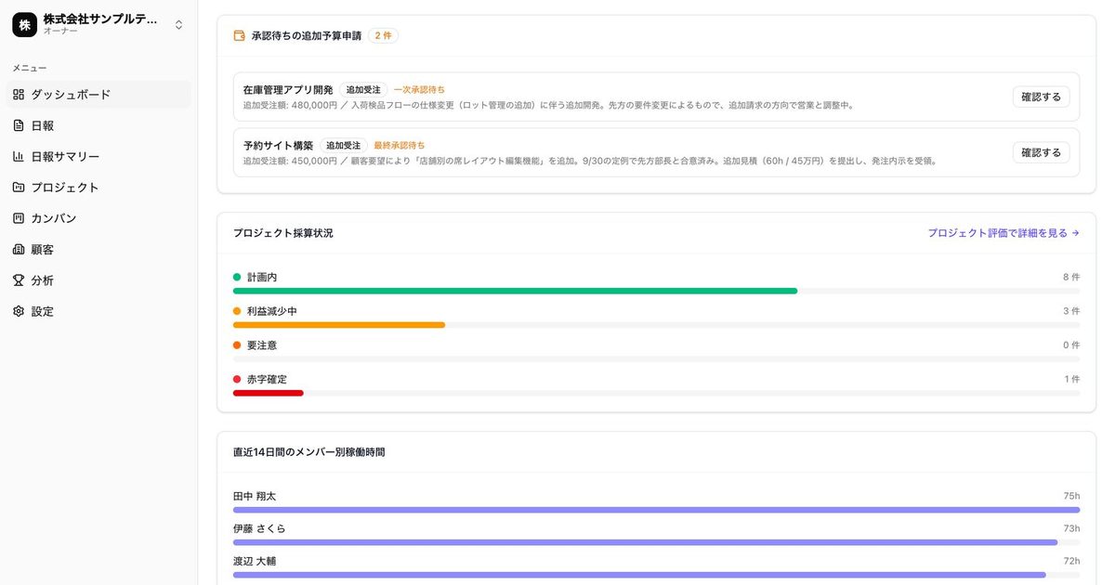This screenshot has width=1115, height=585.
Task: Select 株式会社サンプルテ… company name
Action: click(100, 19)
